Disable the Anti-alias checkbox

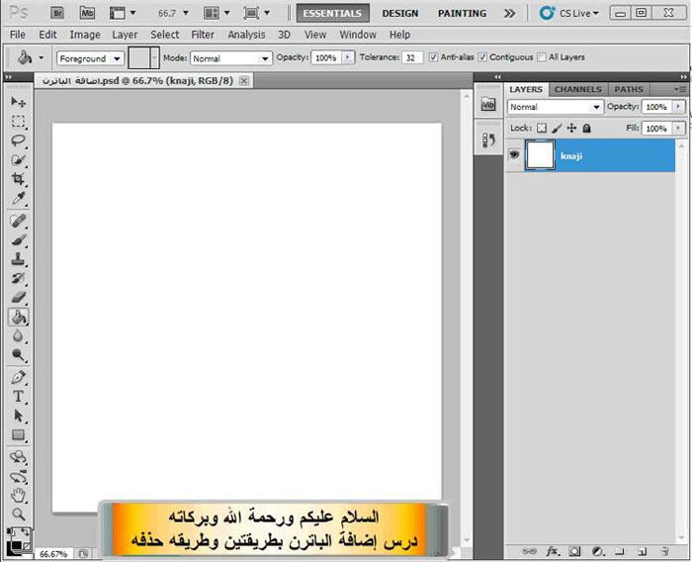tap(435, 57)
